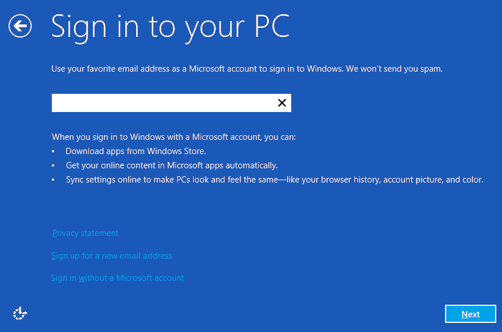Screen dimensions: 502x332
Task: Click the bullet dot before Get your online content
Action: point(53,166)
